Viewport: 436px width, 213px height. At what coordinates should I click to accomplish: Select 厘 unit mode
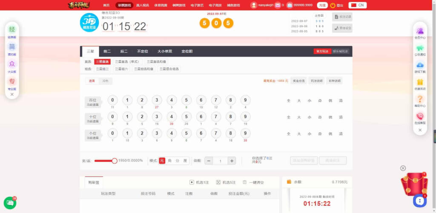185,161
